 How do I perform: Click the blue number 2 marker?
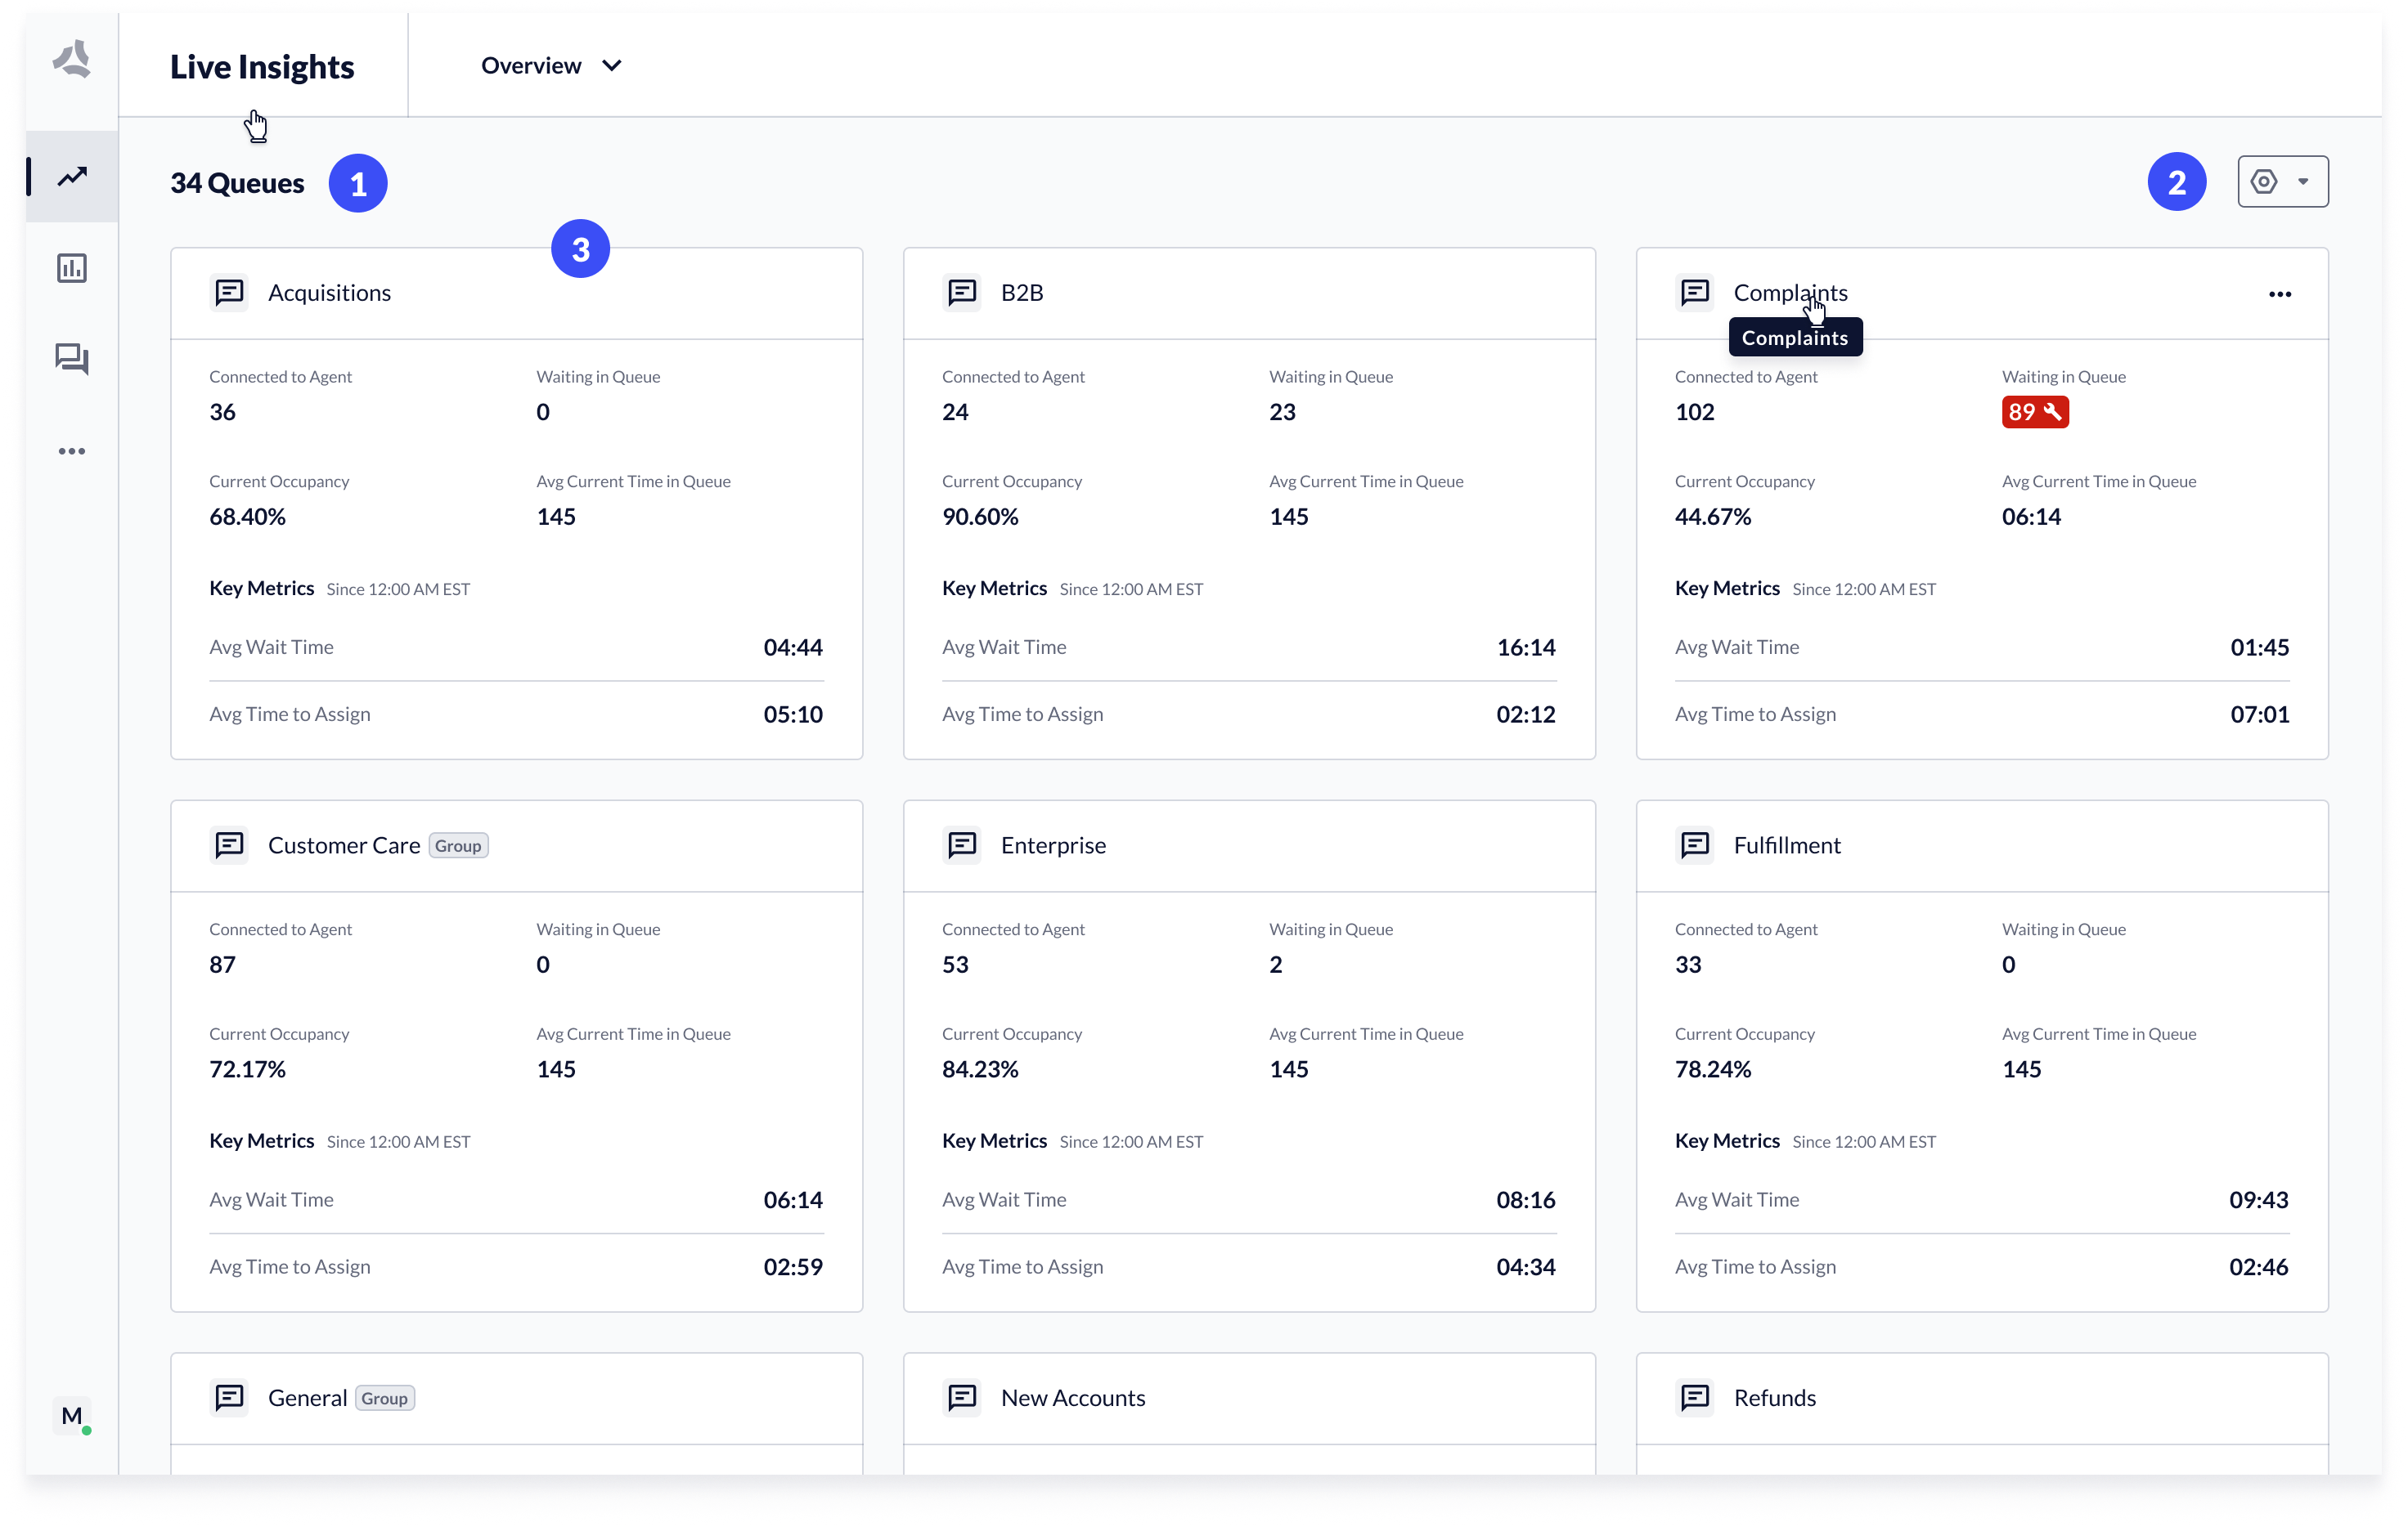pyautogui.click(x=2176, y=181)
